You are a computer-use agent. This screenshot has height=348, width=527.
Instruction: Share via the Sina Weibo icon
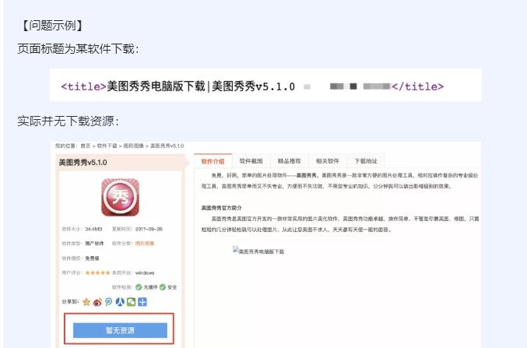coord(97,302)
